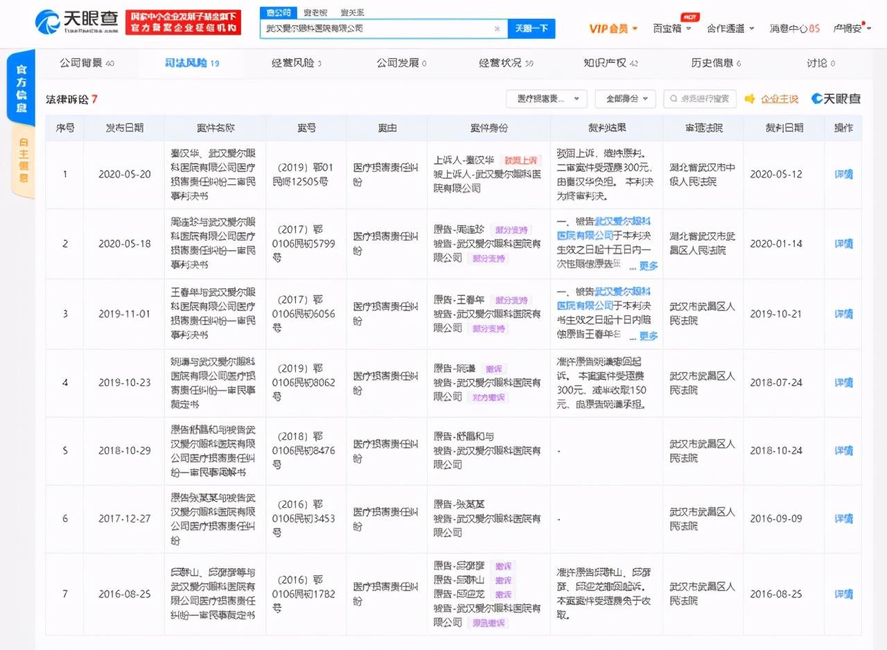Click the 天眼一下 search button
Image resolution: width=887 pixels, height=650 pixels.
click(531, 30)
